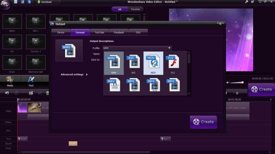
Task: Switch to the YouTube tab
Action: [x=100, y=32]
